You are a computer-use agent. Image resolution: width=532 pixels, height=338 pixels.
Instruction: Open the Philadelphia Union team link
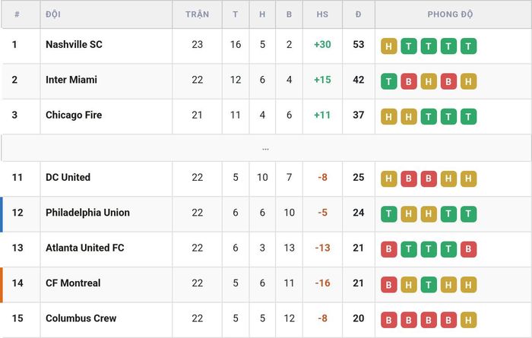coord(87,213)
